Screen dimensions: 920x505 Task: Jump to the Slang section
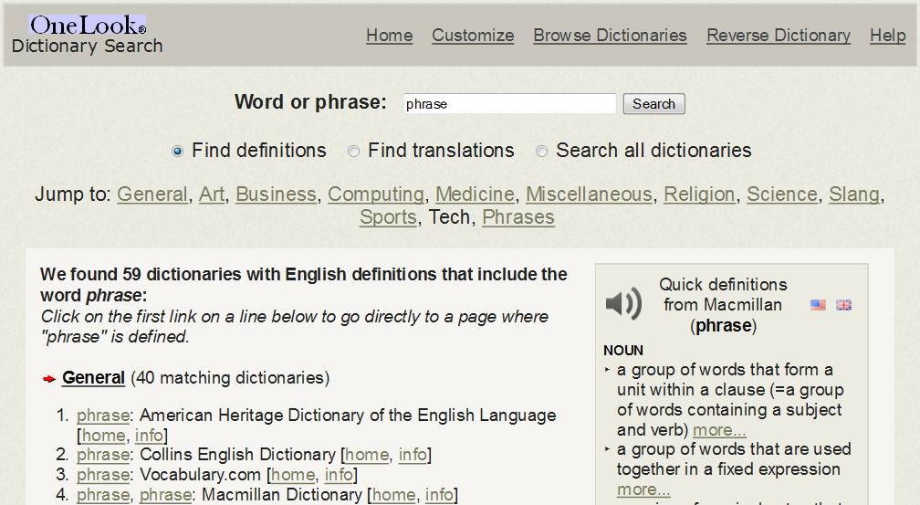click(853, 195)
